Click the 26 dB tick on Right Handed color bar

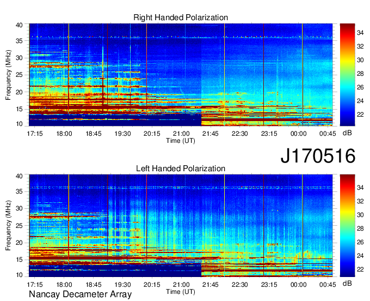click(x=360, y=87)
